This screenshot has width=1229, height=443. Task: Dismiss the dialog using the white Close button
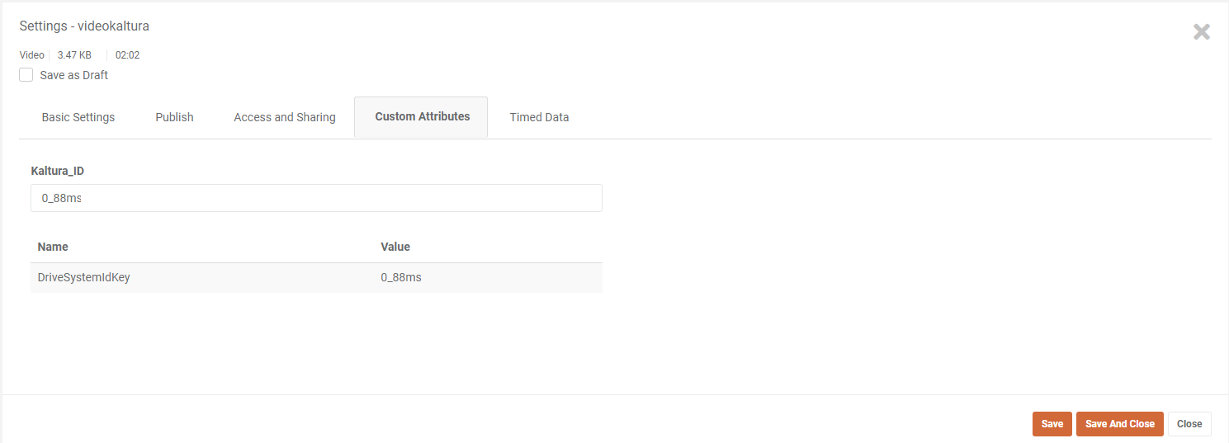click(x=1189, y=424)
